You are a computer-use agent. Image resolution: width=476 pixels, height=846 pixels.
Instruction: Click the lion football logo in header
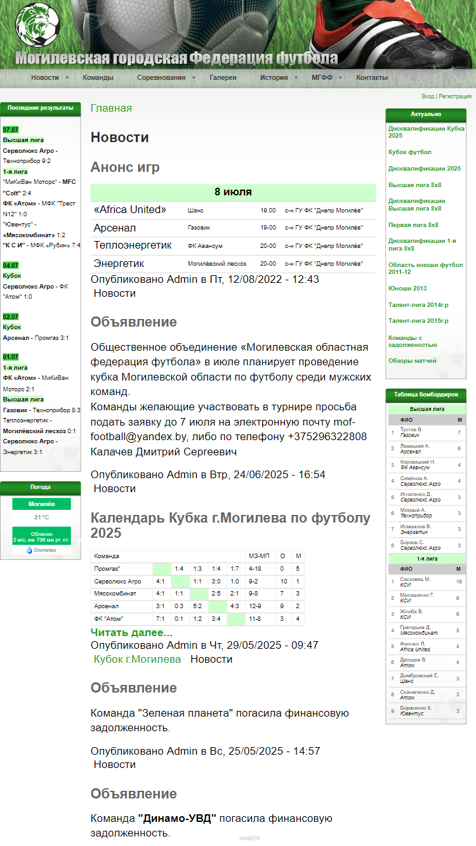pos(37,24)
